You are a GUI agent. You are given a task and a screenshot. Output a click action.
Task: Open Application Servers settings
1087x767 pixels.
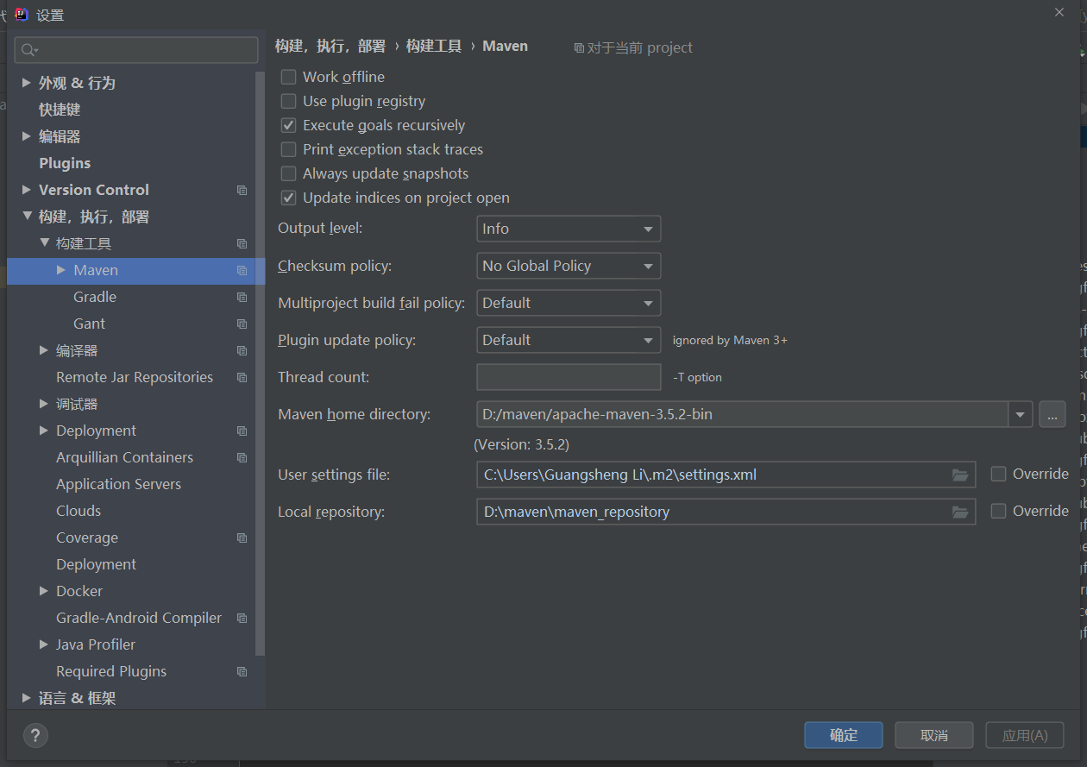(119, 484)
